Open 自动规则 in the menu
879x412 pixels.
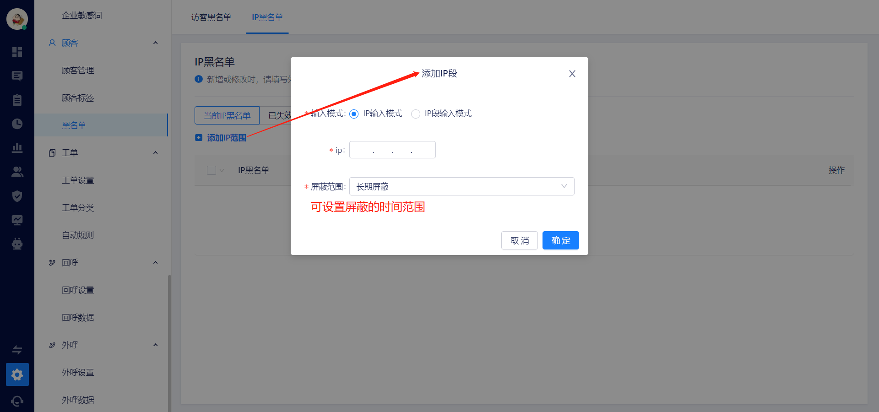78,235
